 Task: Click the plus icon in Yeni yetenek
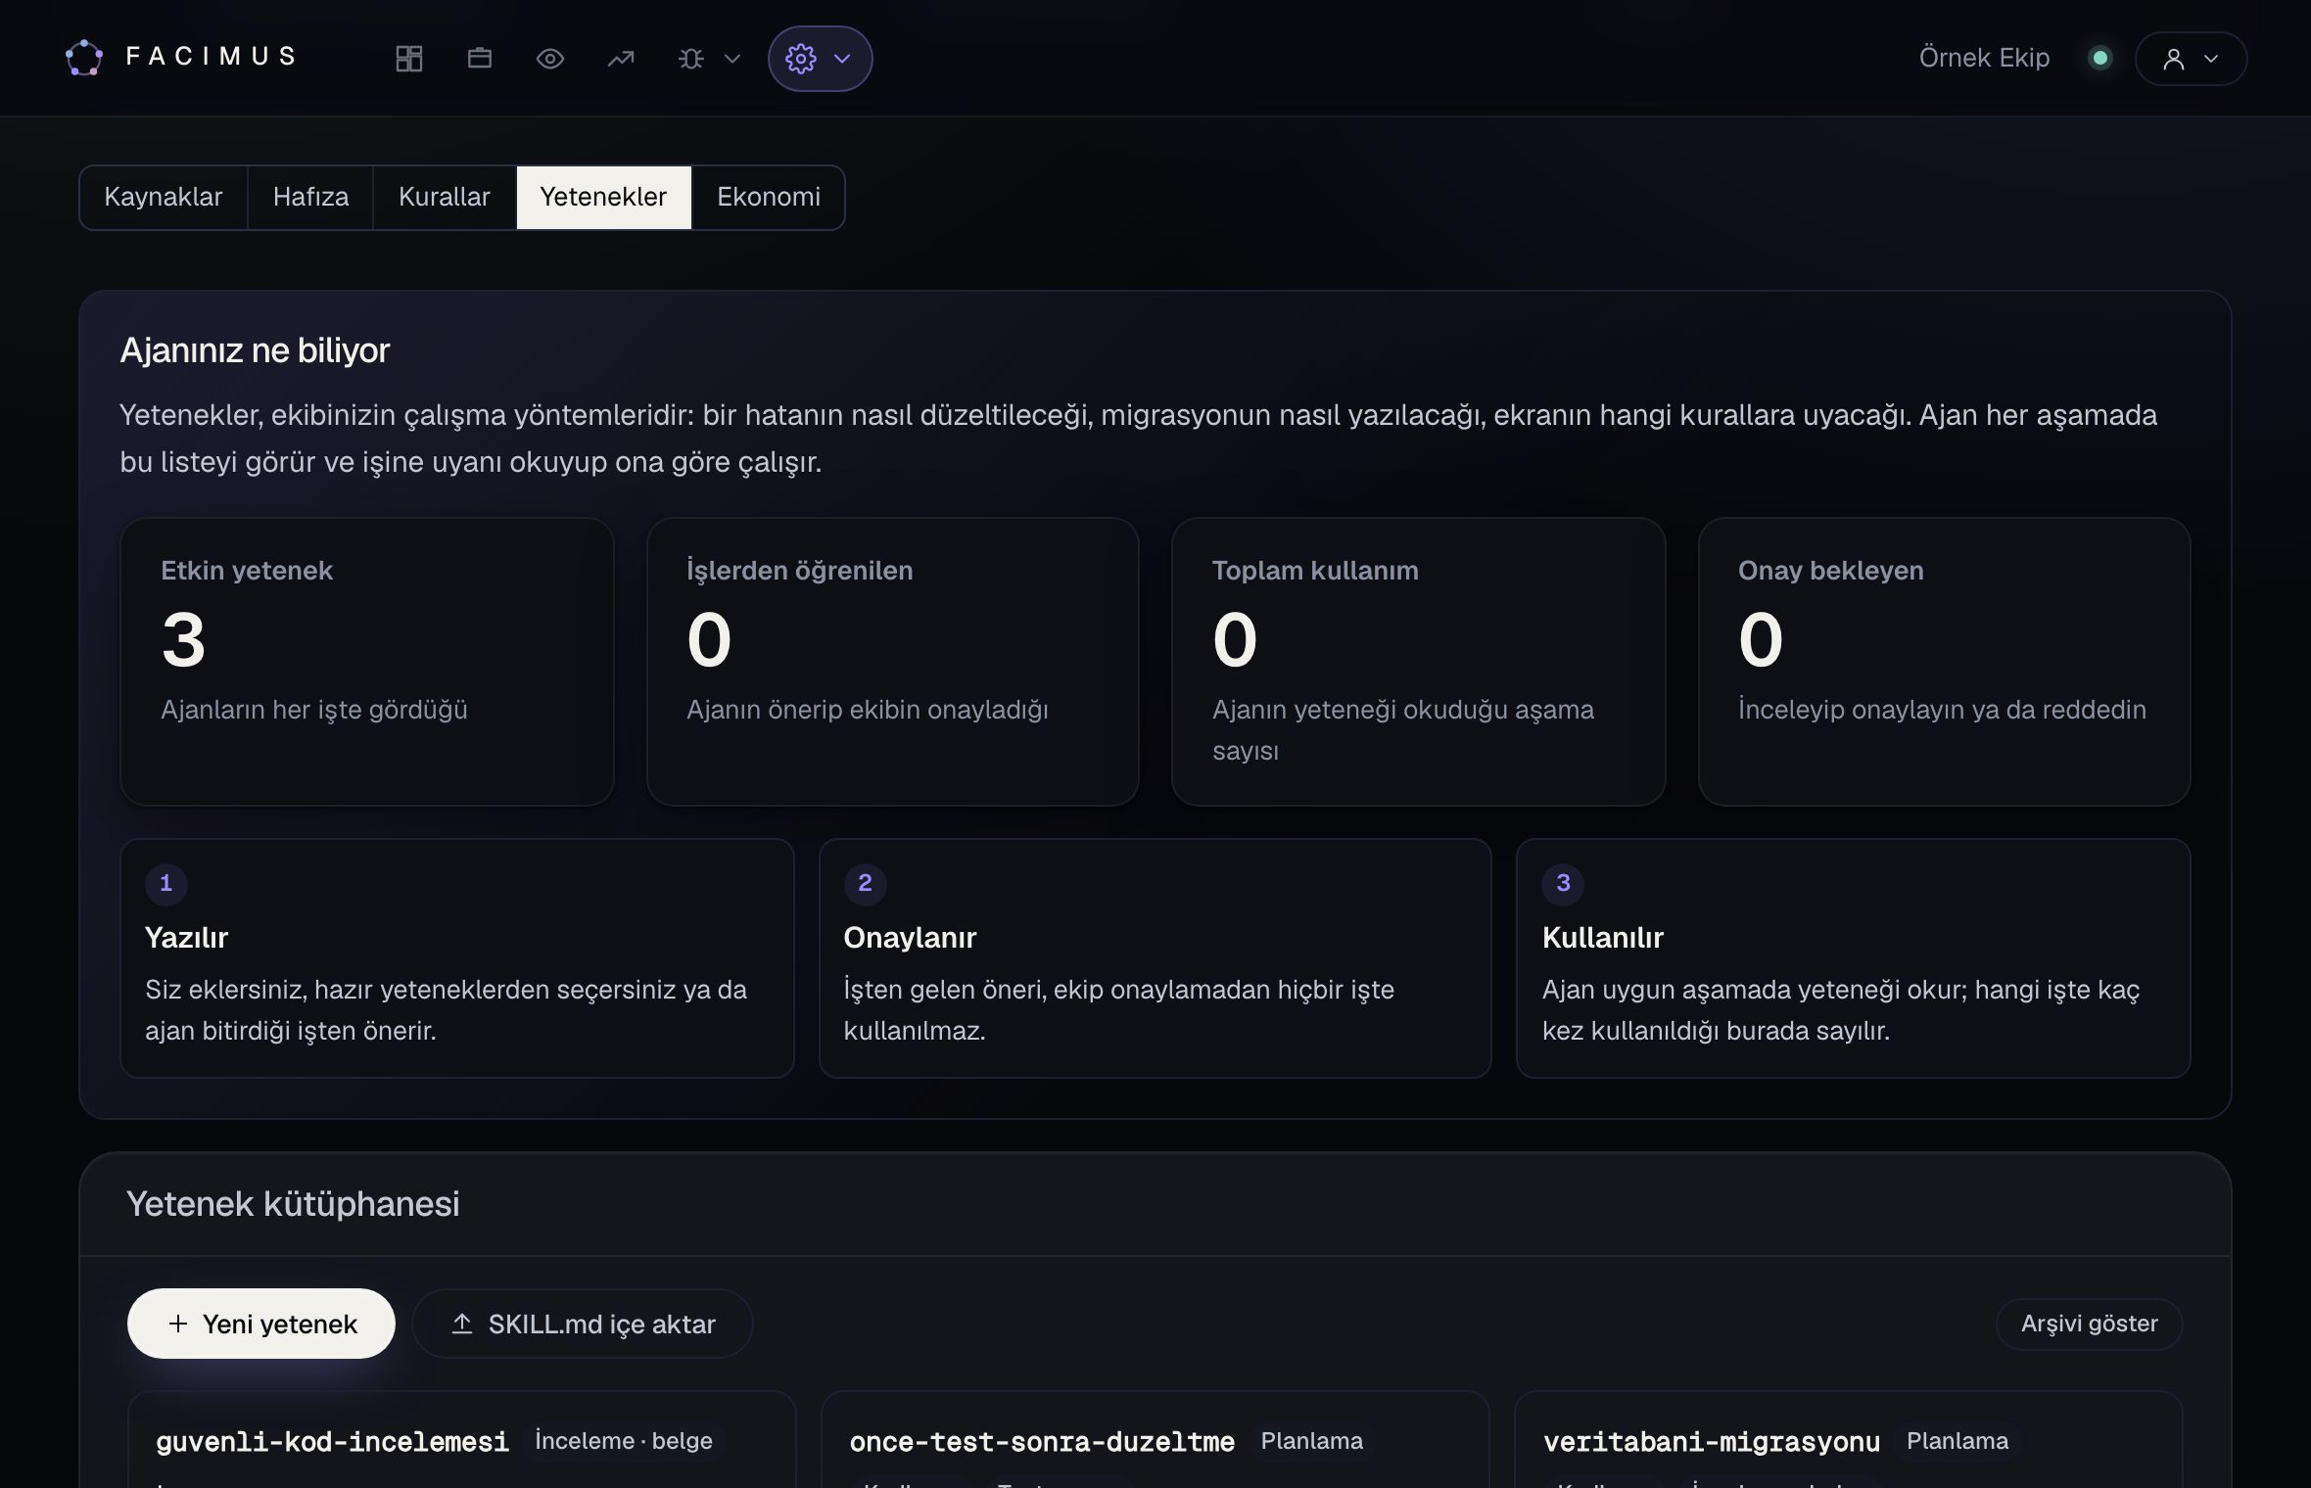point(178,1324)
